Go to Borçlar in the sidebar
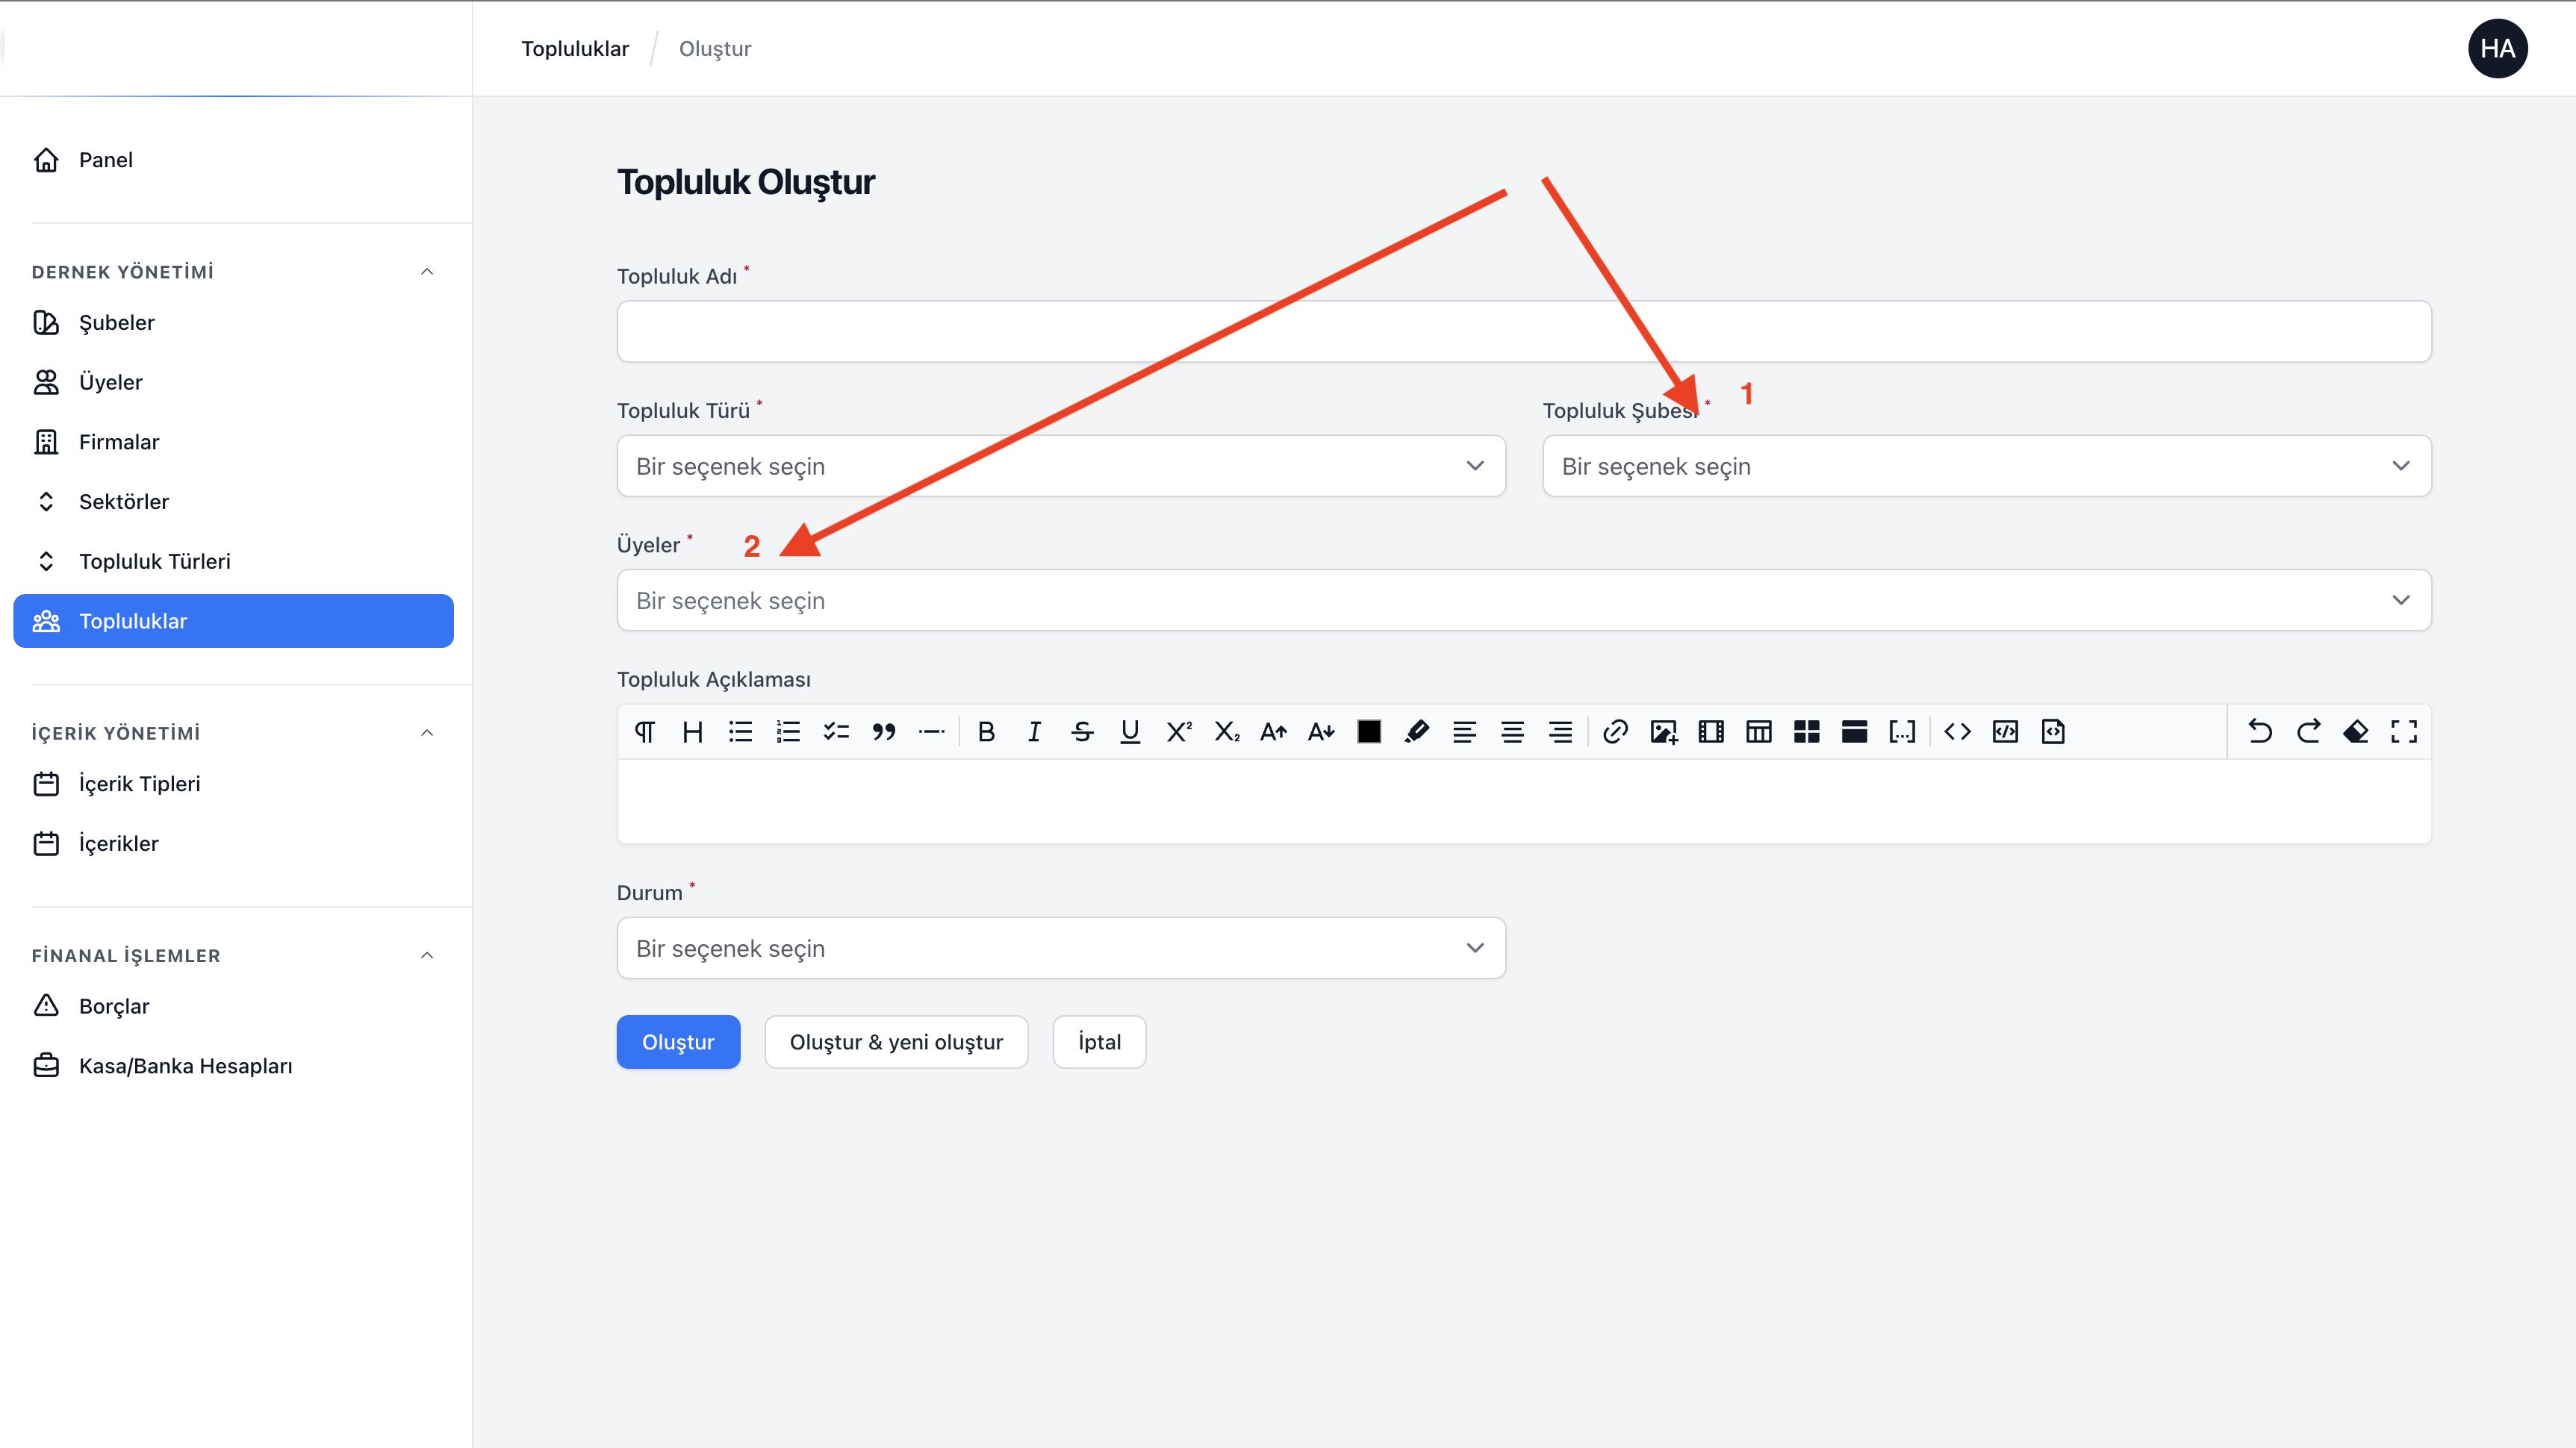Viewport: 2576px width, 1448px height. tap(114, 1006)
